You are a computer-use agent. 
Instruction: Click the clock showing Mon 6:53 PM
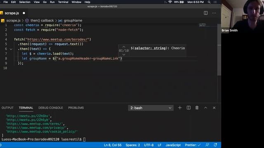[x=196, y=2]
